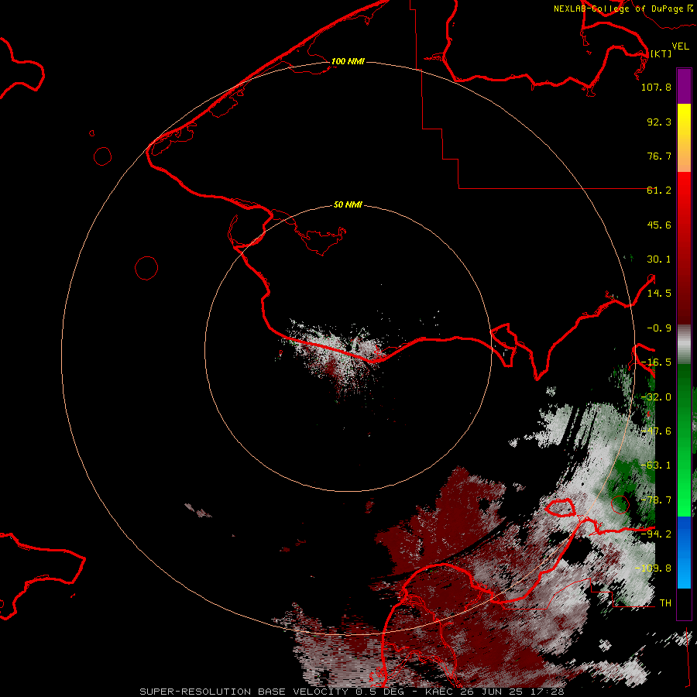
Task: Select the -63.1 velocity label
Action: (656, 465)
